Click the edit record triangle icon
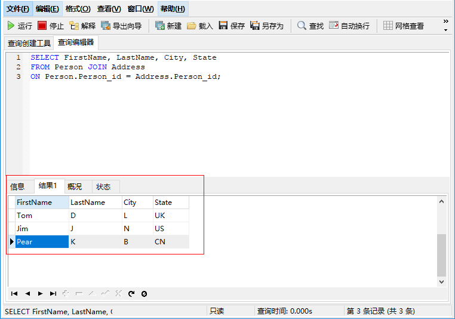 coord(93,294)
